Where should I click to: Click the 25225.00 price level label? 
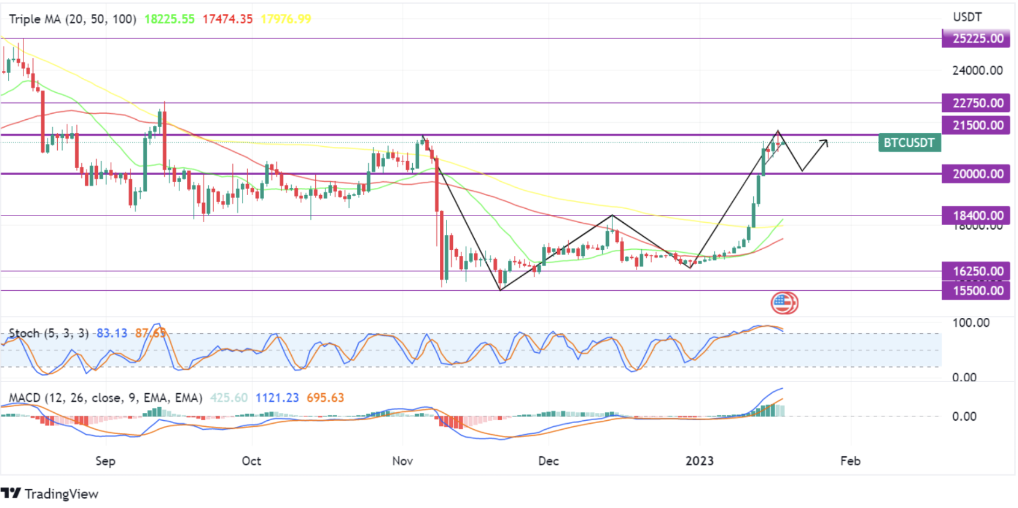(x=976, y=39)
